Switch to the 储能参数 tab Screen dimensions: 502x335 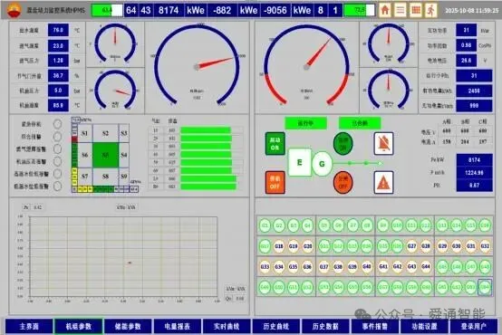click(x=128, y=326)
